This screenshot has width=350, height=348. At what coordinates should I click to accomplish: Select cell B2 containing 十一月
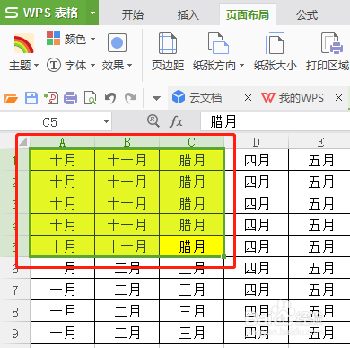tap(127, 182)
